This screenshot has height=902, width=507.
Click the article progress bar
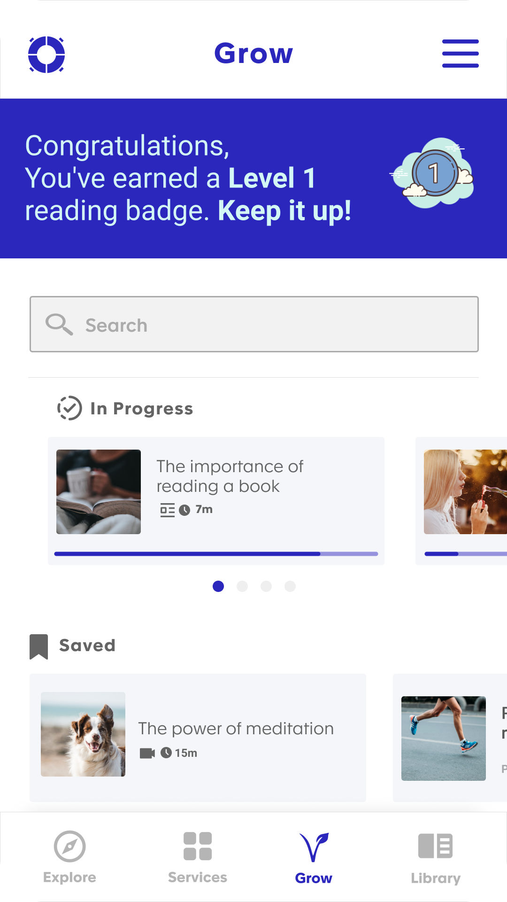click(x=216, y=554)
